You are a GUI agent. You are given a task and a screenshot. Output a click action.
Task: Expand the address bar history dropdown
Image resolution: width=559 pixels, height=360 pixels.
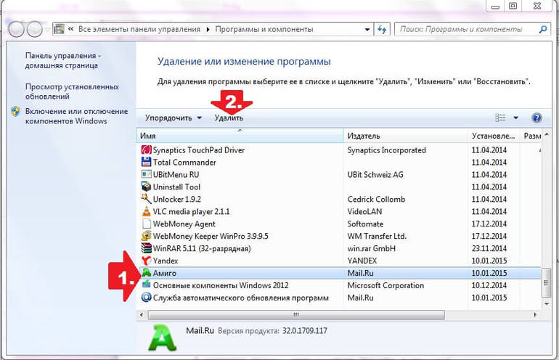point(367,29)
